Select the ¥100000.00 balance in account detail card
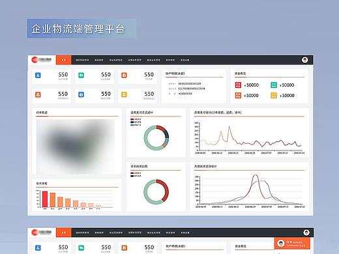The height and width of the screenshot is (254, 339). click(x=185, y=94)
